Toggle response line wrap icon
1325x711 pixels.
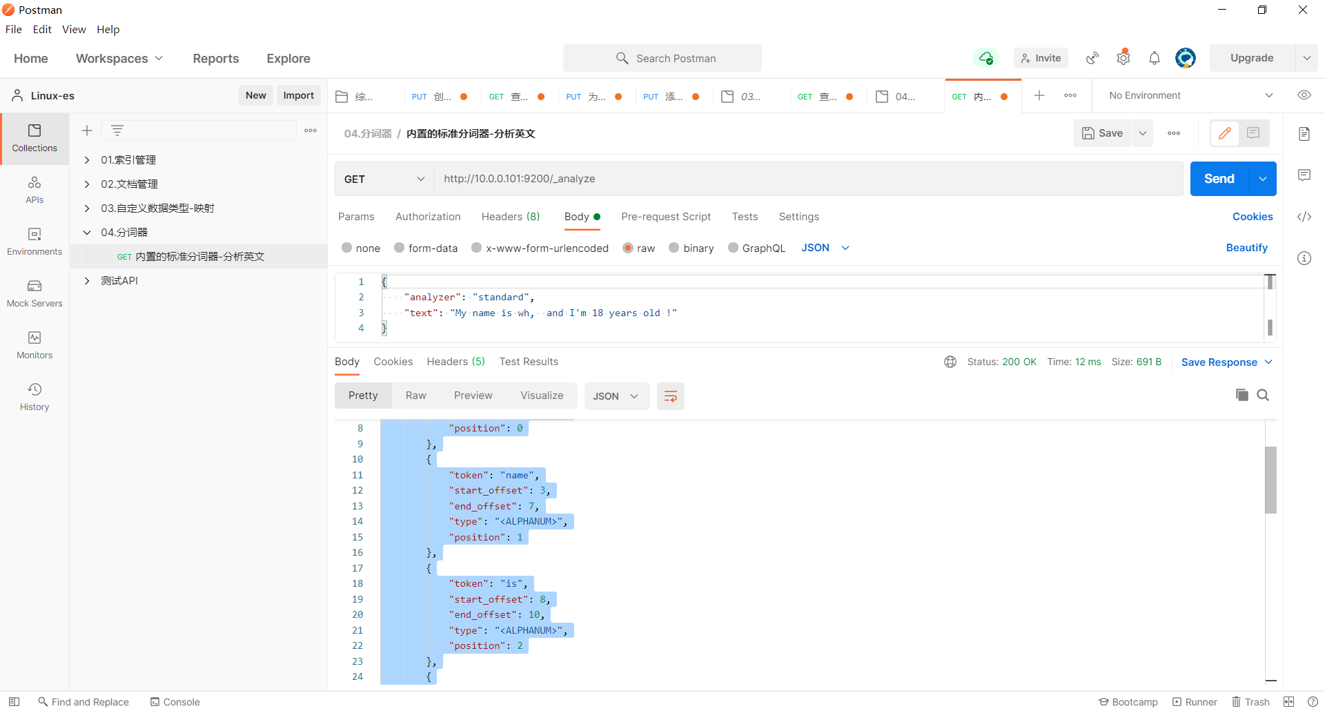[670, 396]
